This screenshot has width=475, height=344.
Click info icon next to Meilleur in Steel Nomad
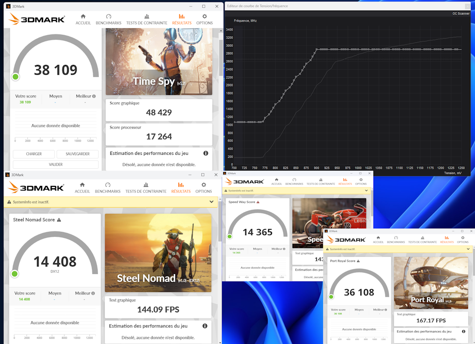[93, 293]
